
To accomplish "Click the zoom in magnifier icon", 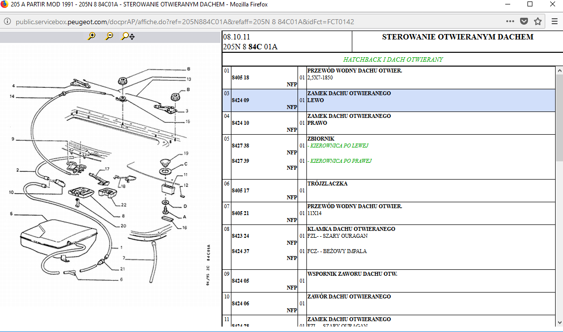I will pos(91,37).
